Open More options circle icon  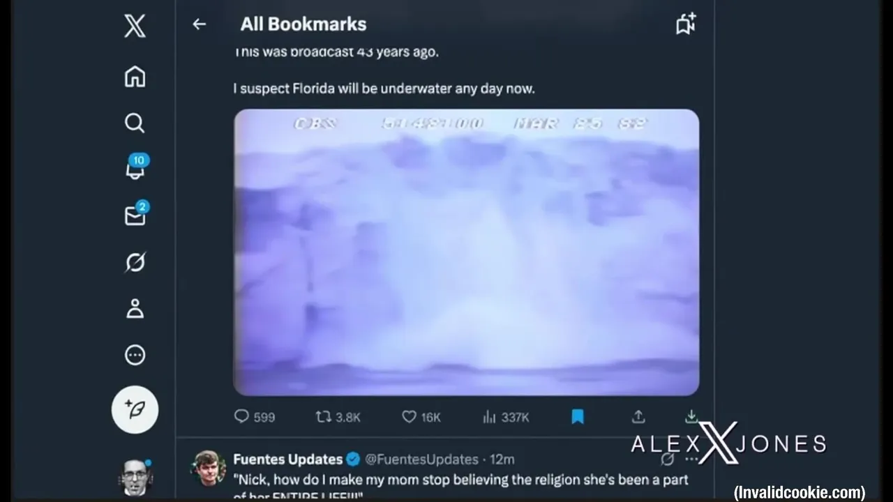pos(135,355)
